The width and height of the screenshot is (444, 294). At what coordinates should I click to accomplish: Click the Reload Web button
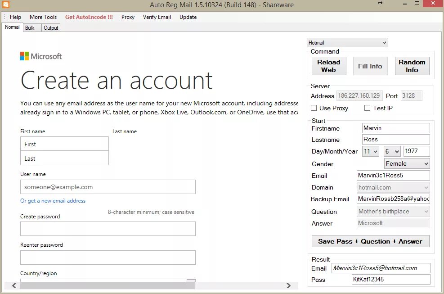pyautogui.click(x=329, y=66)
